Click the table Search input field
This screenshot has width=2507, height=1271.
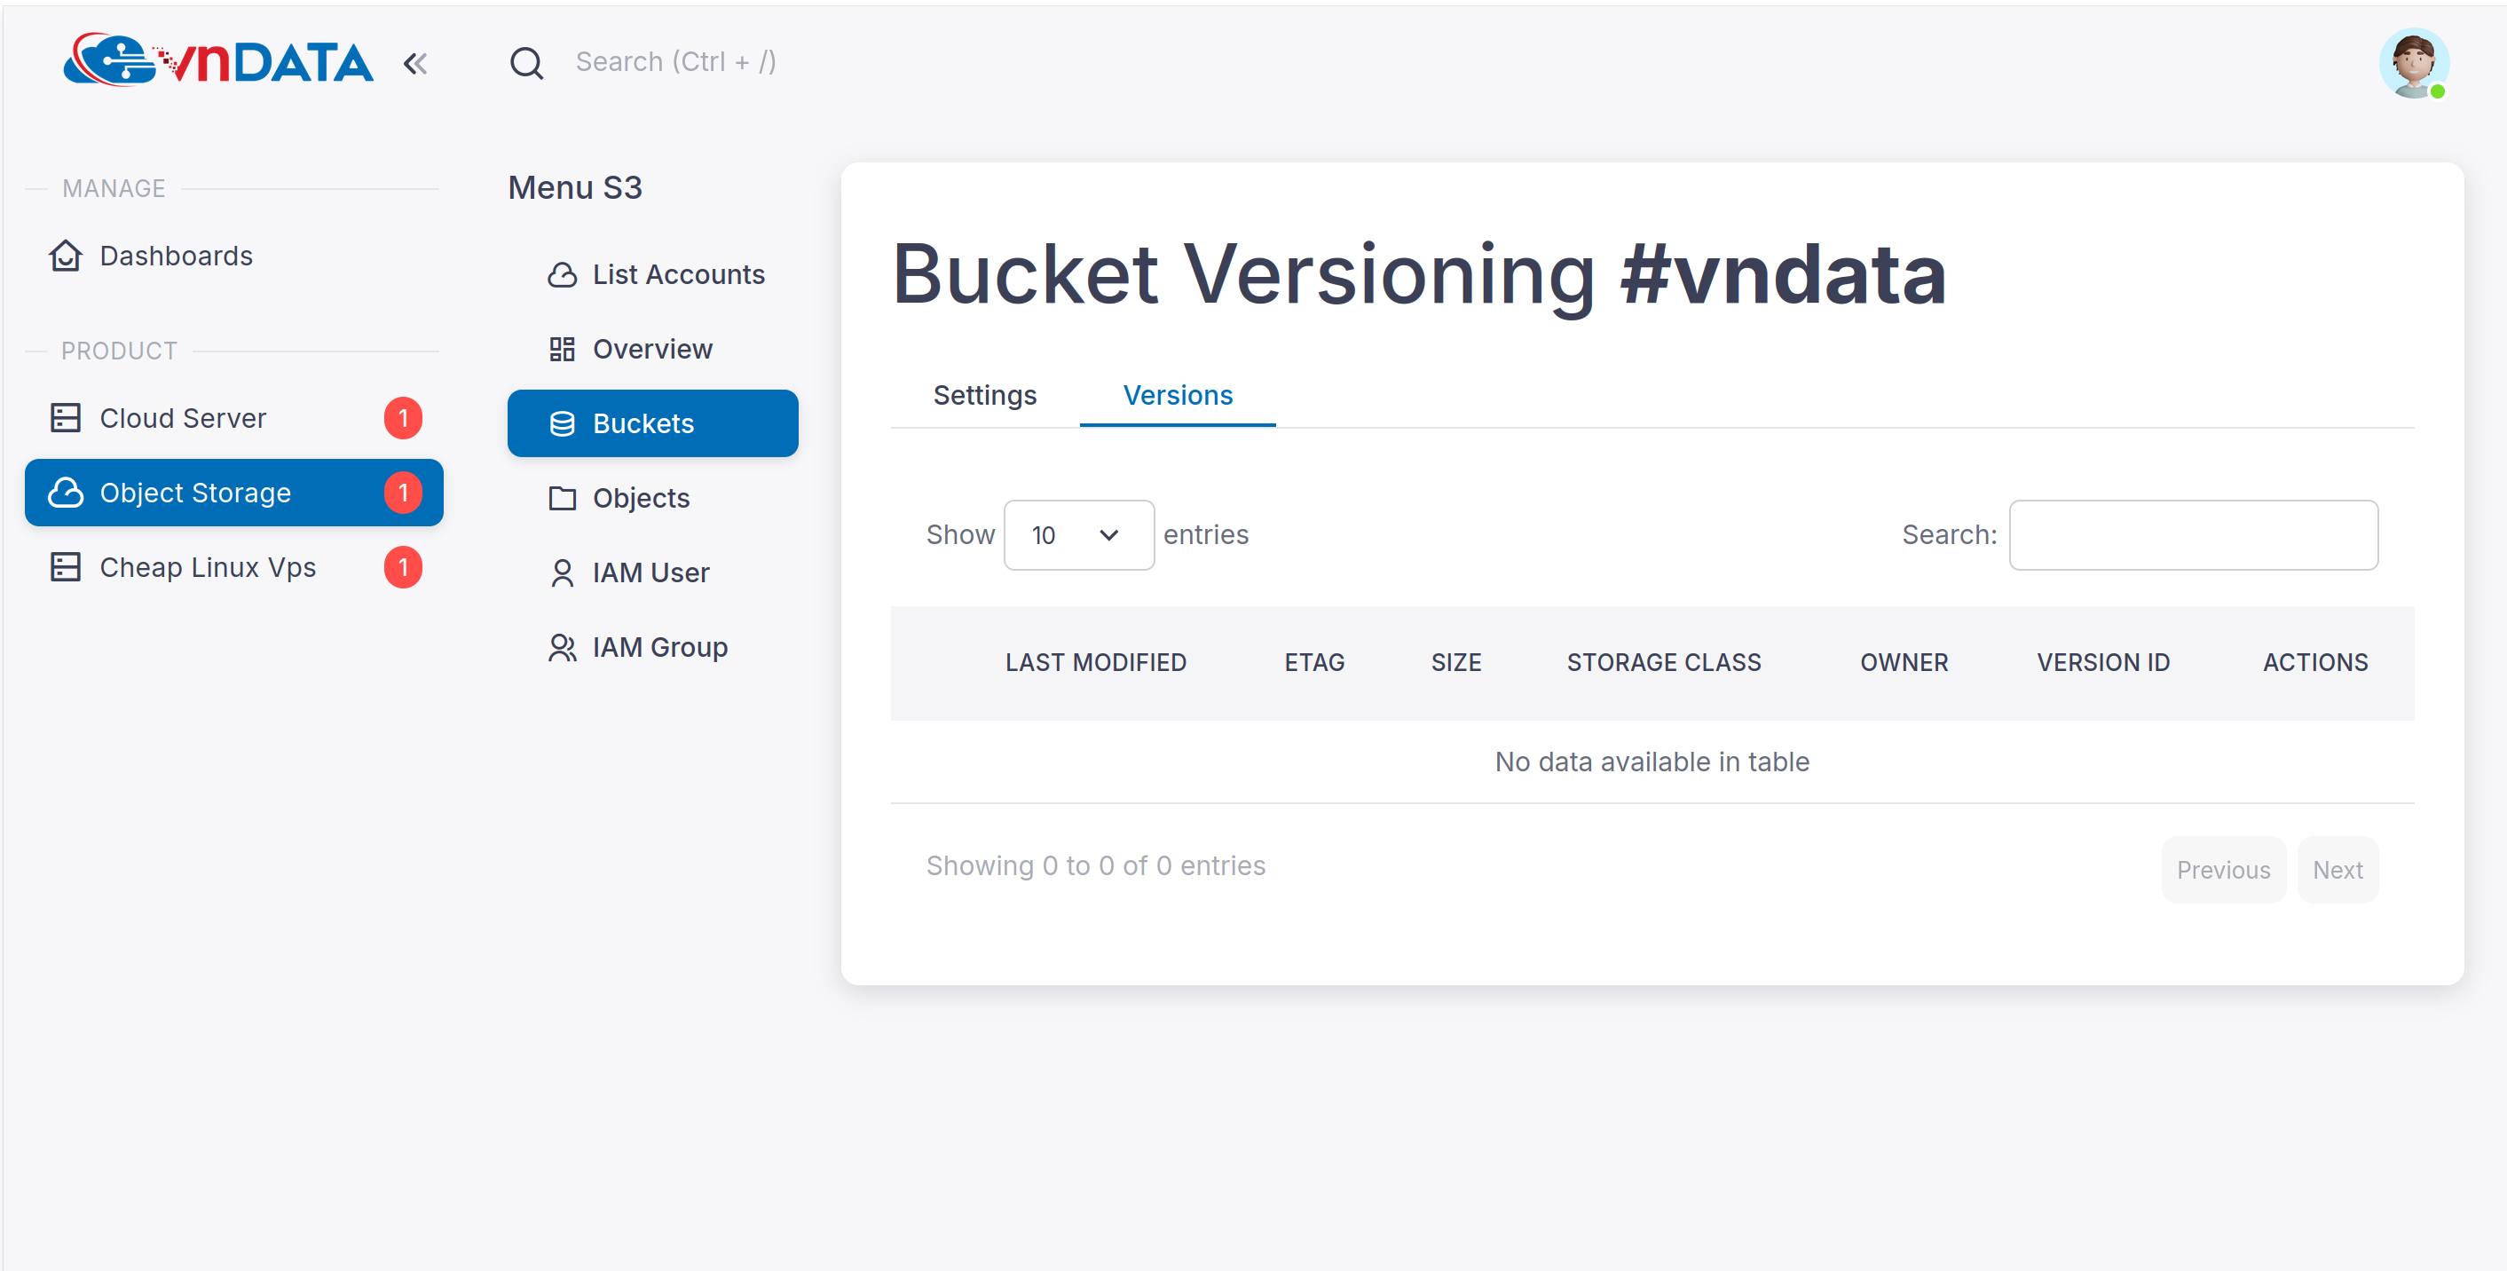[2193, 535]
